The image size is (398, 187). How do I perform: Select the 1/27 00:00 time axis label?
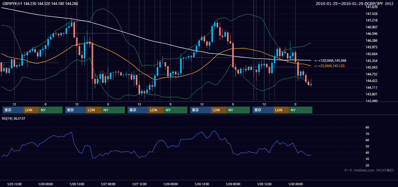(108, 184)
